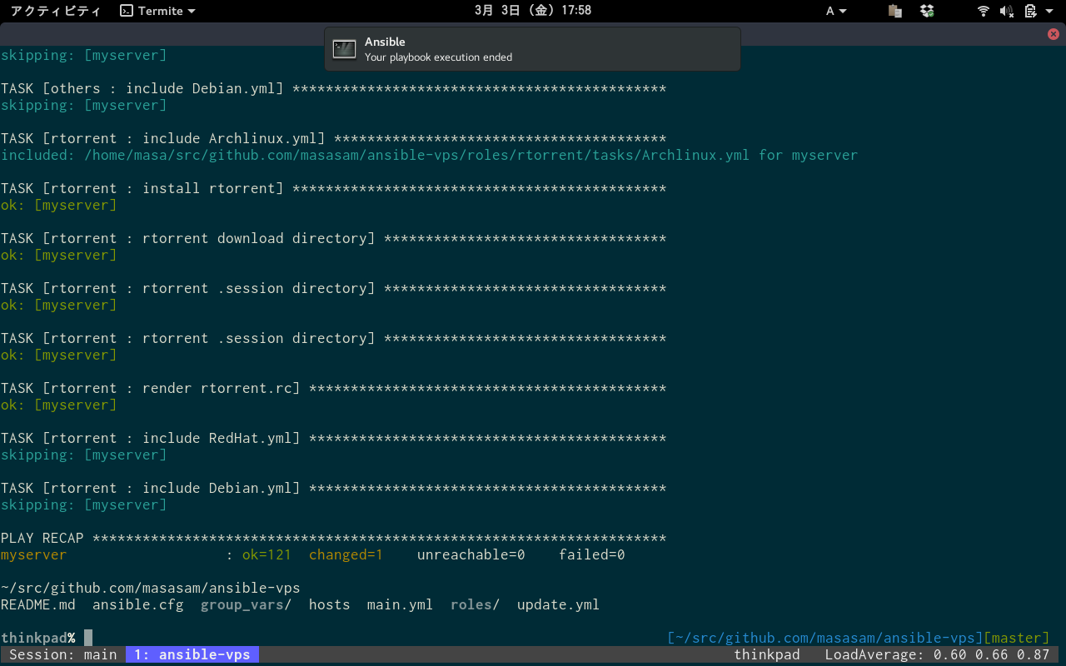This screenshot has width=1066, height=666.
Task: Click the 'myserver' host in recap
Action: [x=33, y=554]
